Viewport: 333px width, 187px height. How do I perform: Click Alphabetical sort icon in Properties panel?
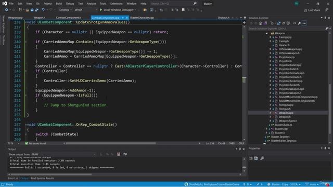coord(256,158)
